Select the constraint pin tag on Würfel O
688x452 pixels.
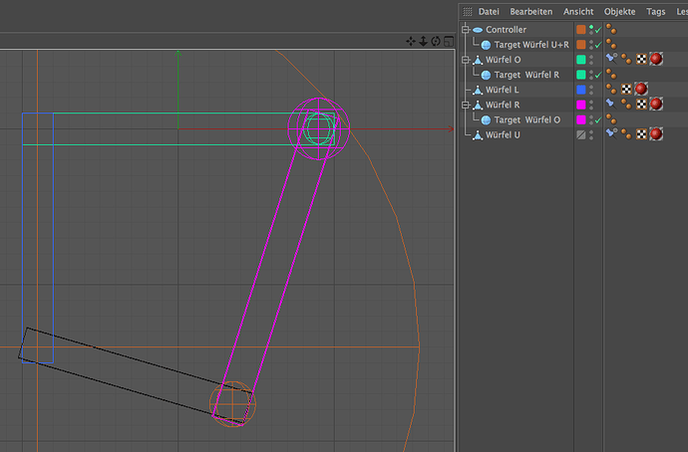tap(611, 58)
